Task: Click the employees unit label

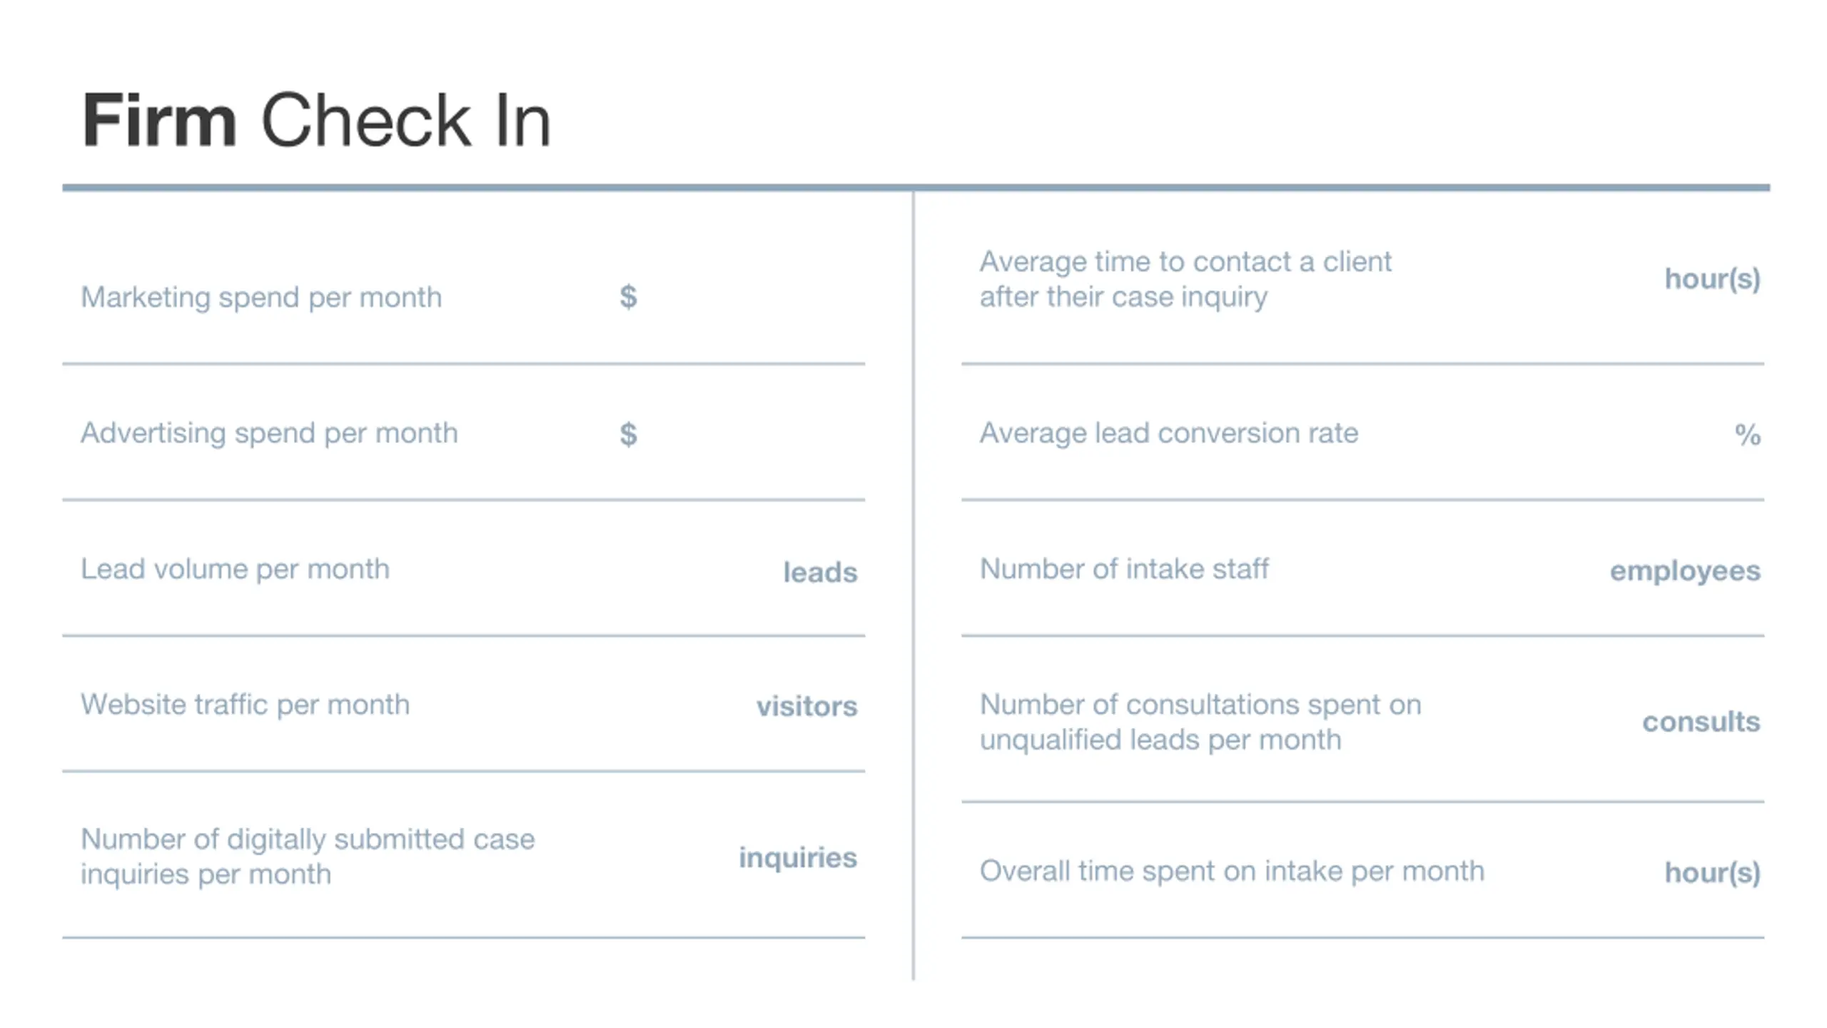Action: (1685, 570)
